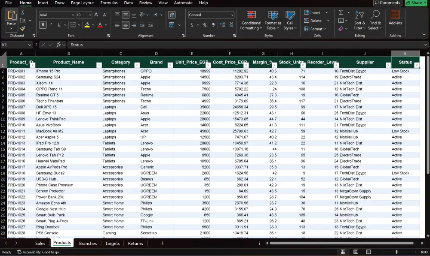Open Conditional Formatting menu

tap(251, 20)
